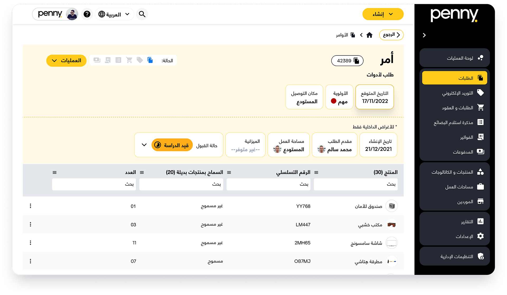Open الرقم التسلسلي column menu icon

[229, 172]
